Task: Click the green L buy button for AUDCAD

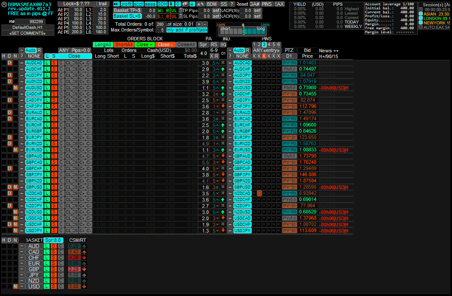Action: 47,63
